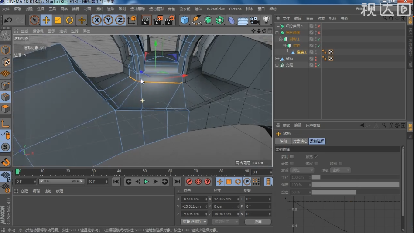This screenshot has width=414, height=233.
Task: Click the green Subdivision Surface generator icon
Action: click(208, 20)
